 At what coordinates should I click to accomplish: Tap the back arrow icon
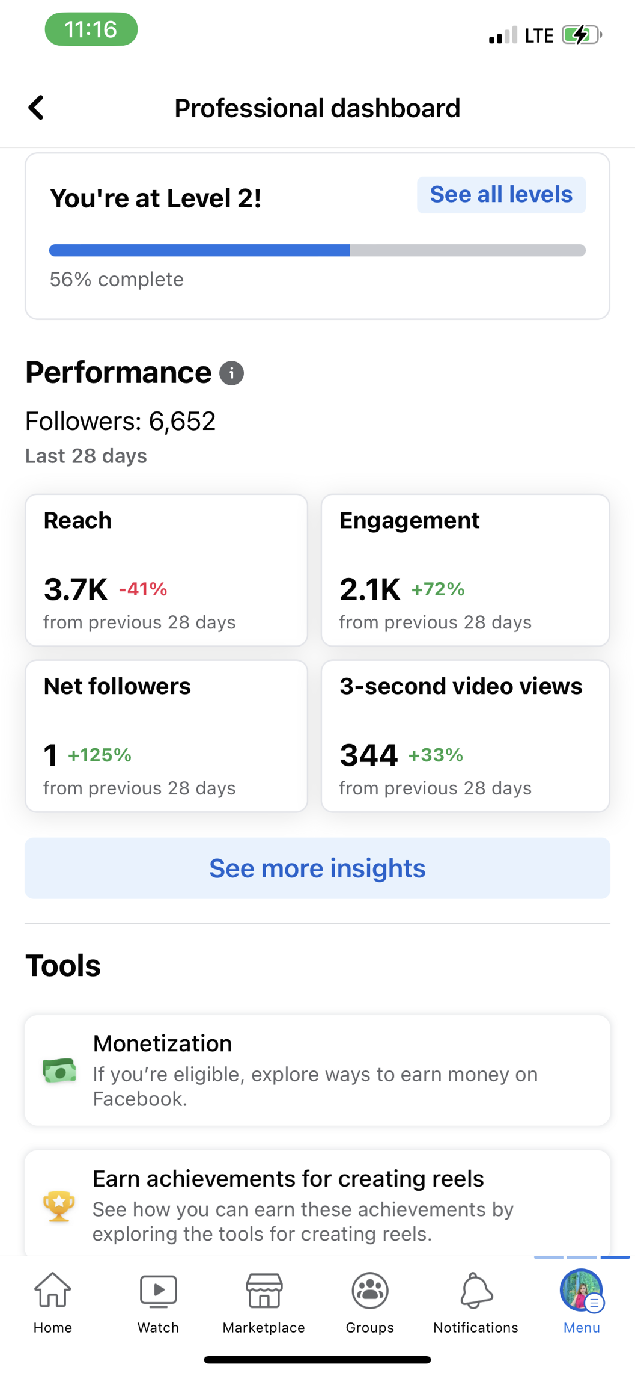click(36, 108)
